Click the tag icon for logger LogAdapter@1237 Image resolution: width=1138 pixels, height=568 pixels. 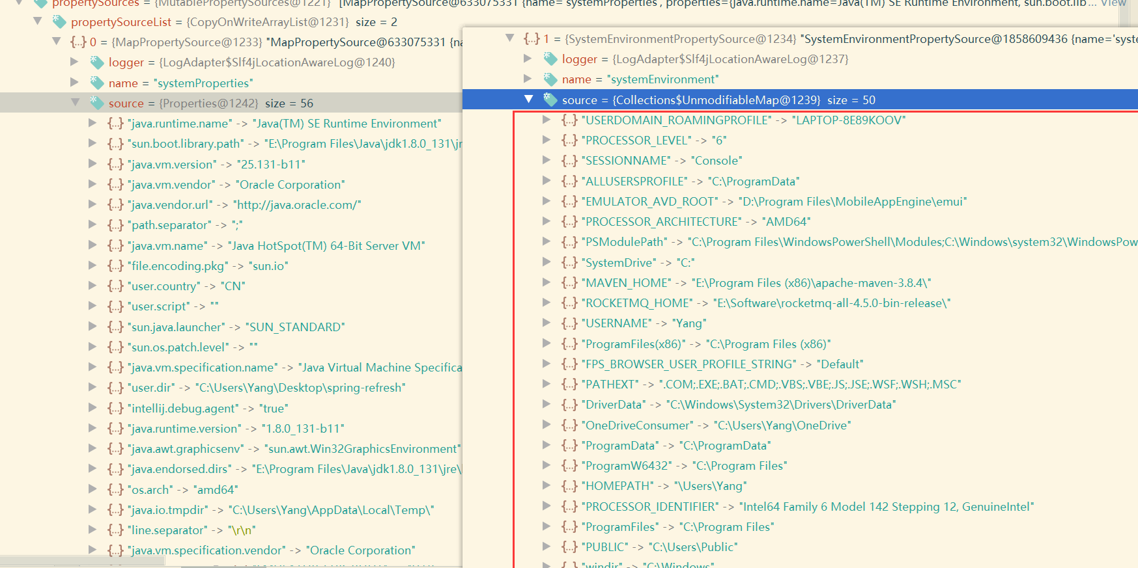click(x=550, y=59)
